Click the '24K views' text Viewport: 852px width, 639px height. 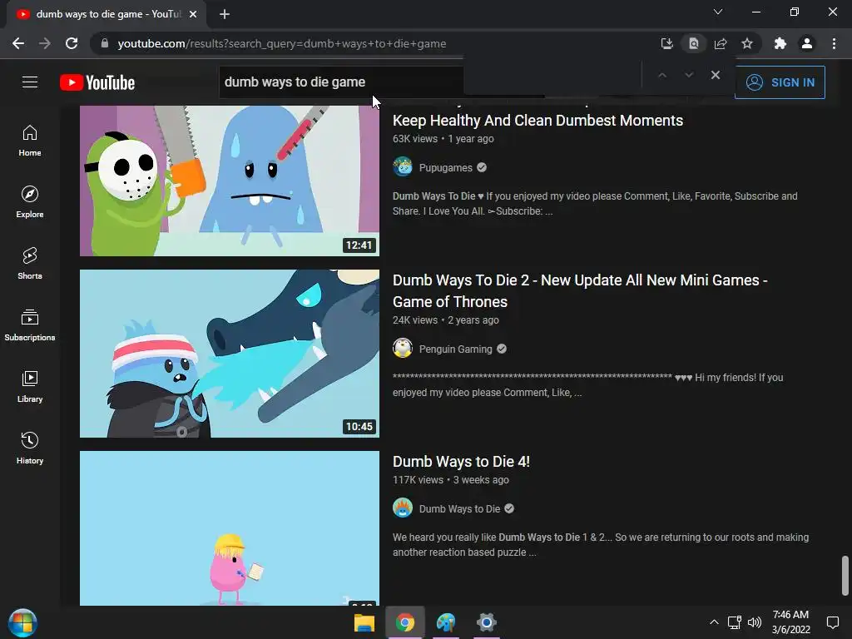point(415,320)
